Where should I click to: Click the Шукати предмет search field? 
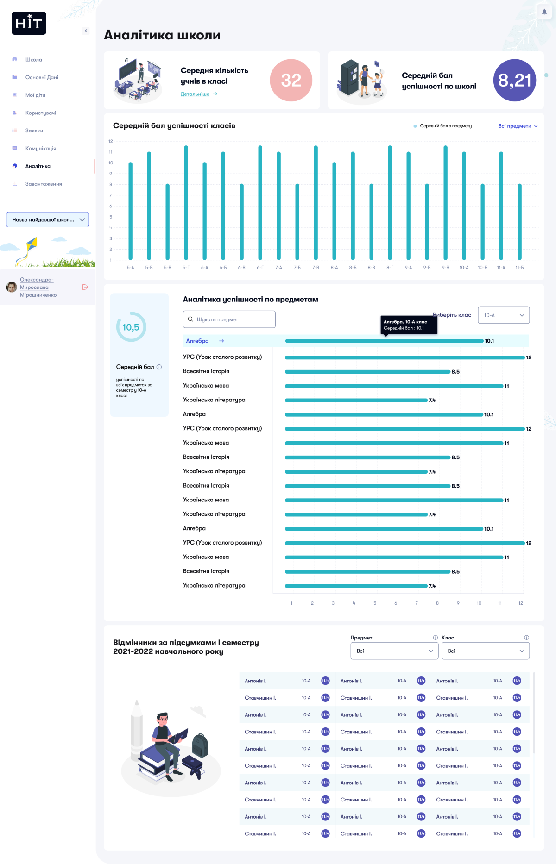(x=229, y=319)
